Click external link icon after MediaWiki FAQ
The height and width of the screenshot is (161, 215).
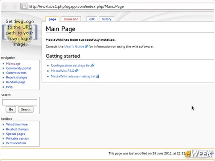click(x=77, y=71)
